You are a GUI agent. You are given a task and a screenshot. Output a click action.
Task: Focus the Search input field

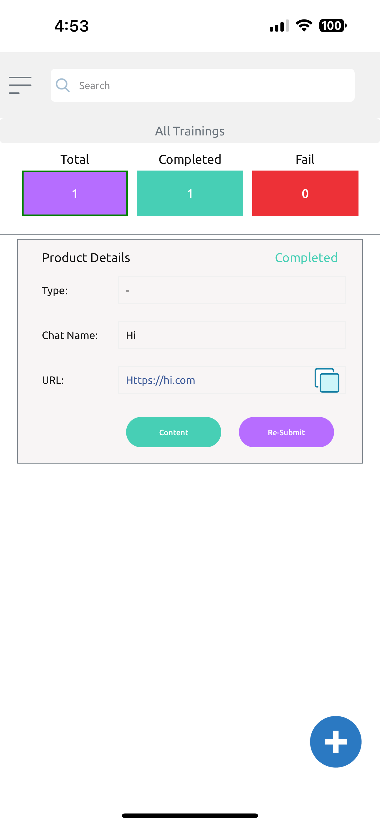202,85
